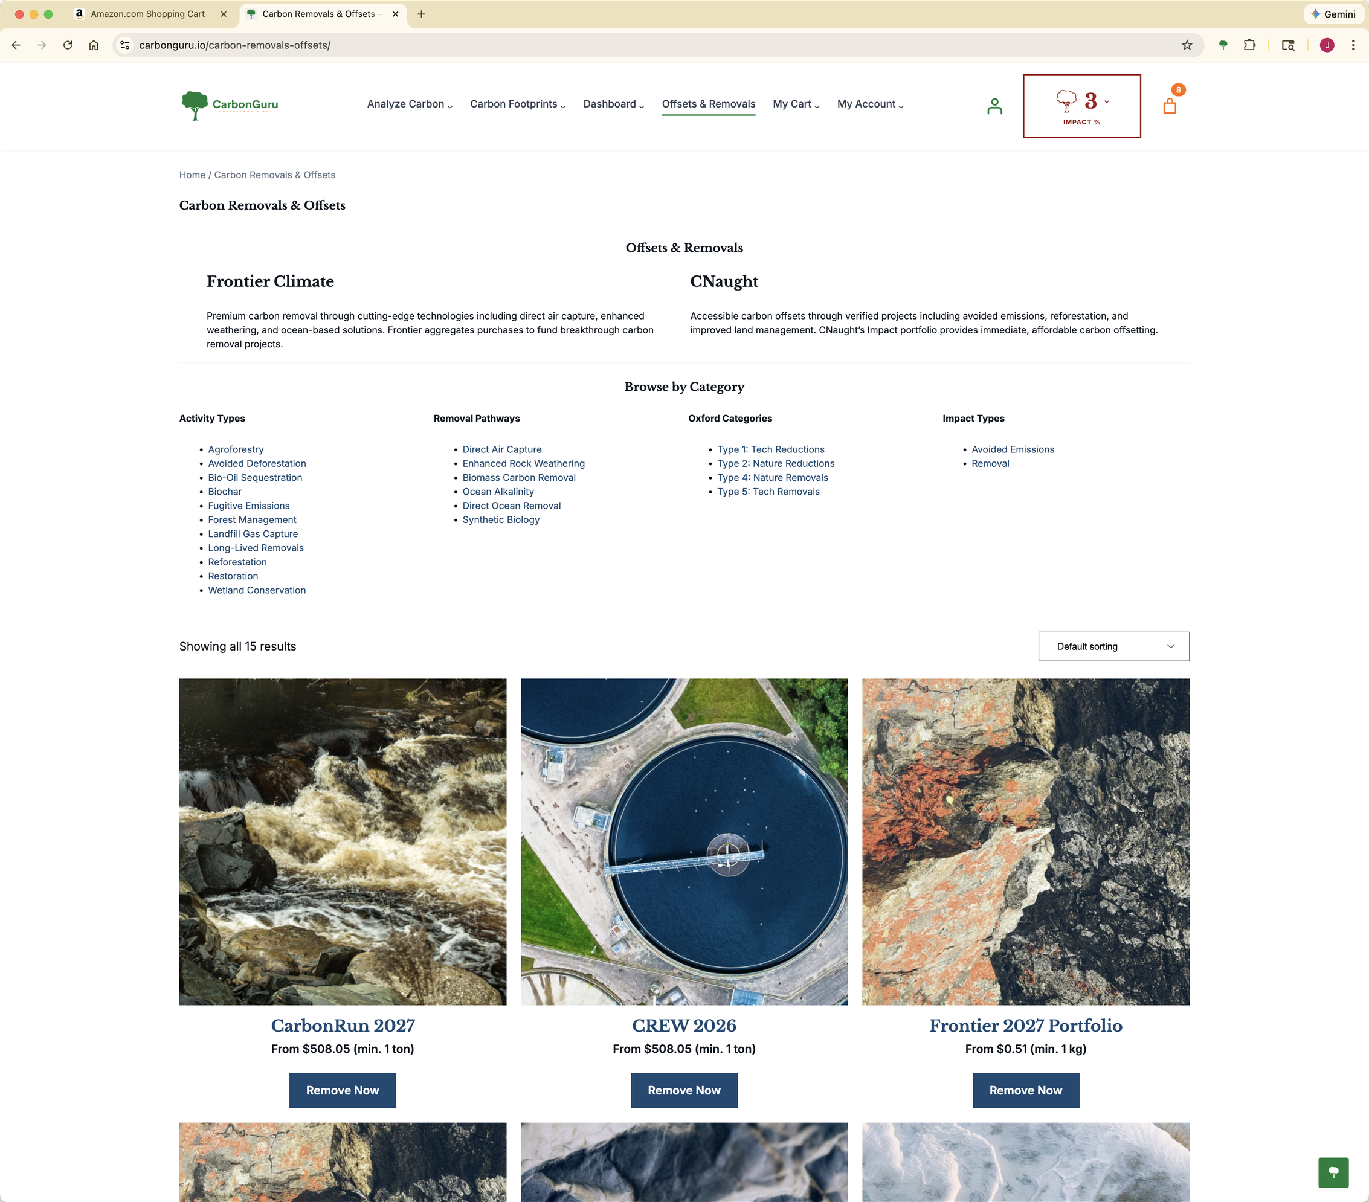Click the CarbonRun 2027 product title
The image size is (1369, 1202).
pos(343,1025)
